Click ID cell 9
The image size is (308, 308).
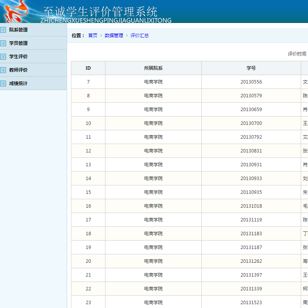click(x=88, y=110)
